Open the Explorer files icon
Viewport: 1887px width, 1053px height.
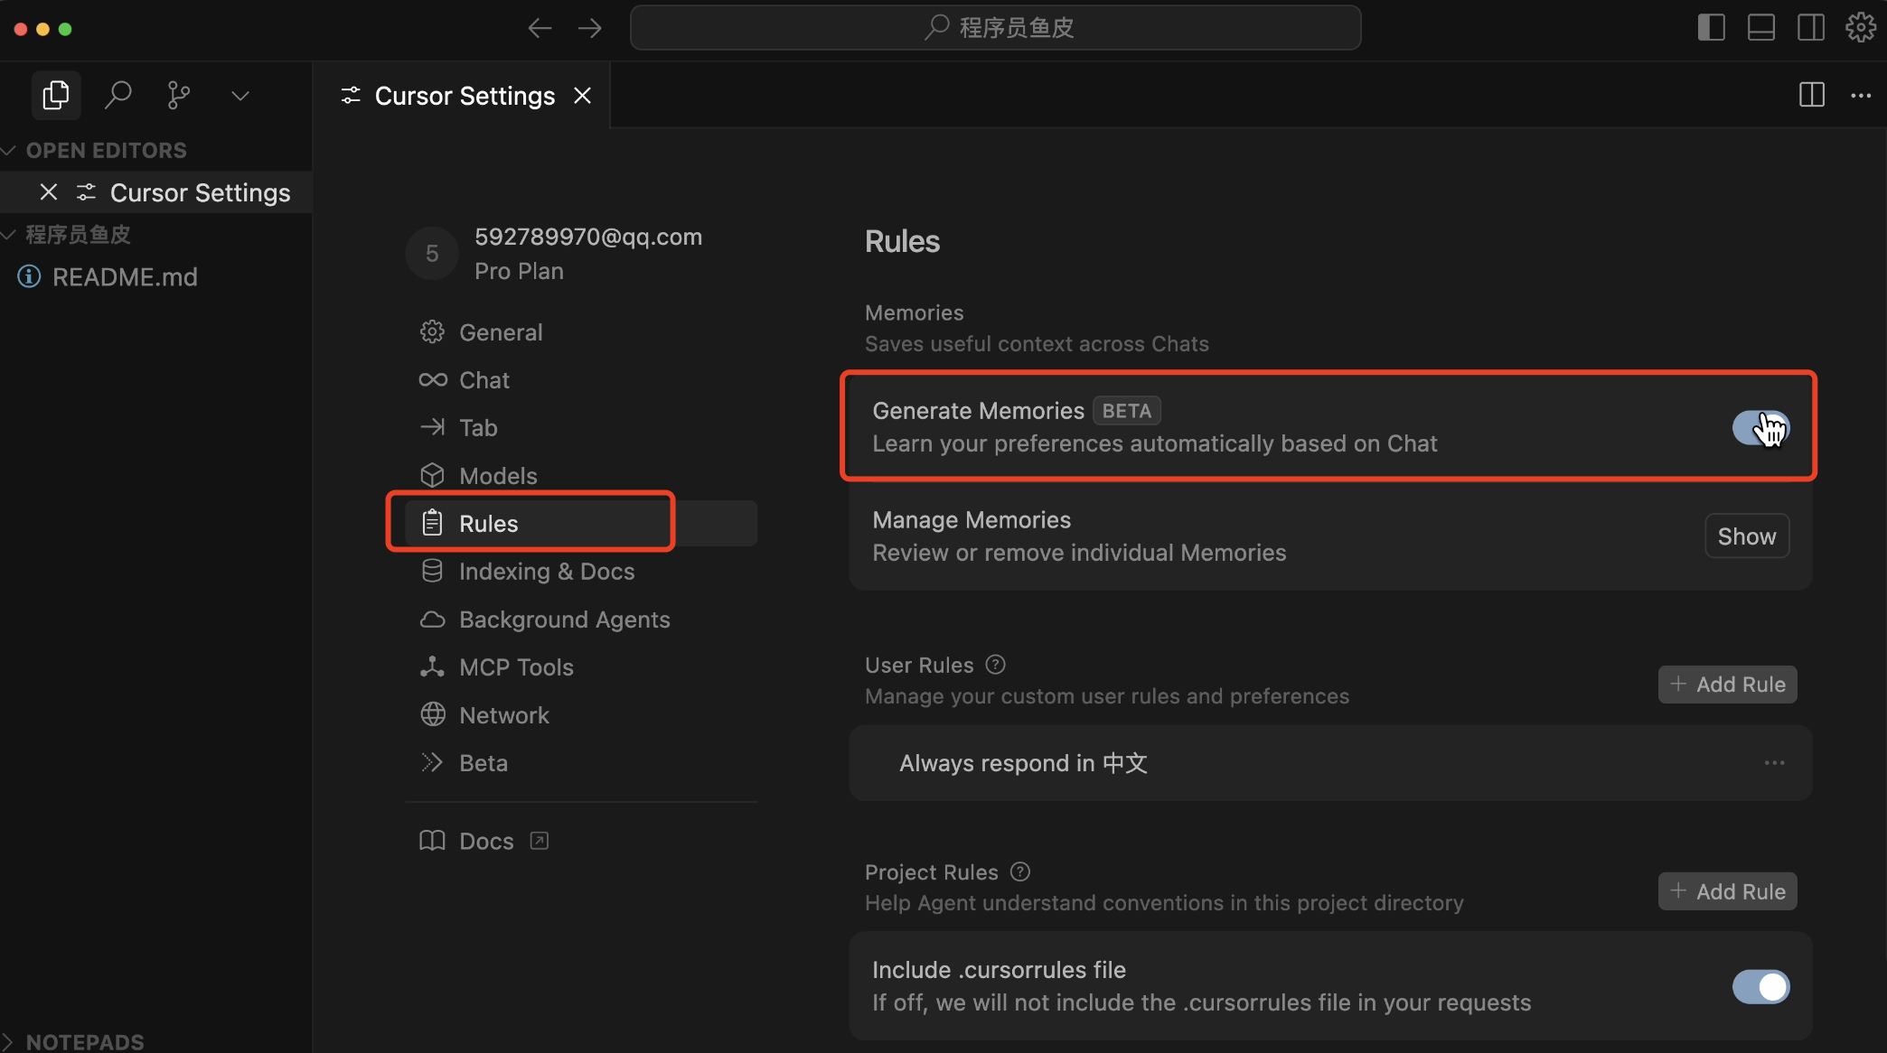[x=56, y=95]
